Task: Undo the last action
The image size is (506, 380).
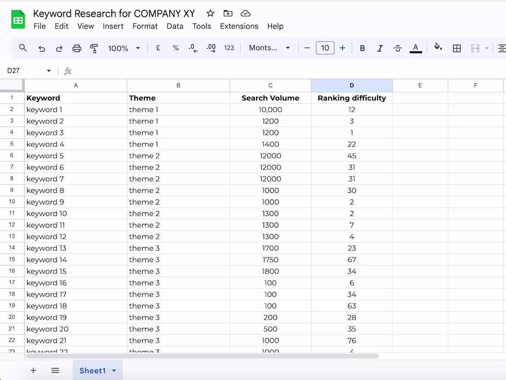Action: 41,48
